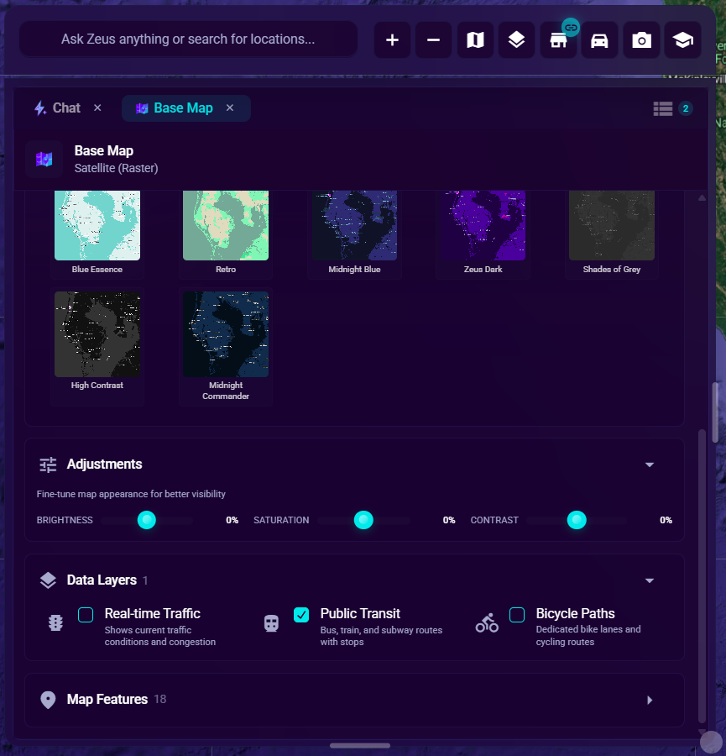Click the Data Layers stack icon

[48, 580]
